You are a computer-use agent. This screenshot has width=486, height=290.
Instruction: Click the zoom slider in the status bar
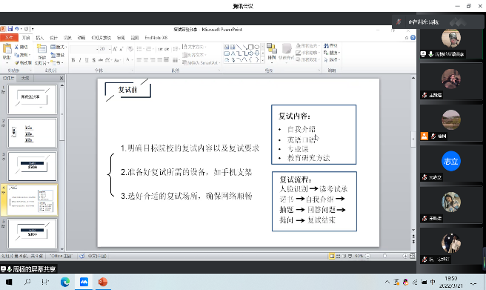(x=386, y=256)
